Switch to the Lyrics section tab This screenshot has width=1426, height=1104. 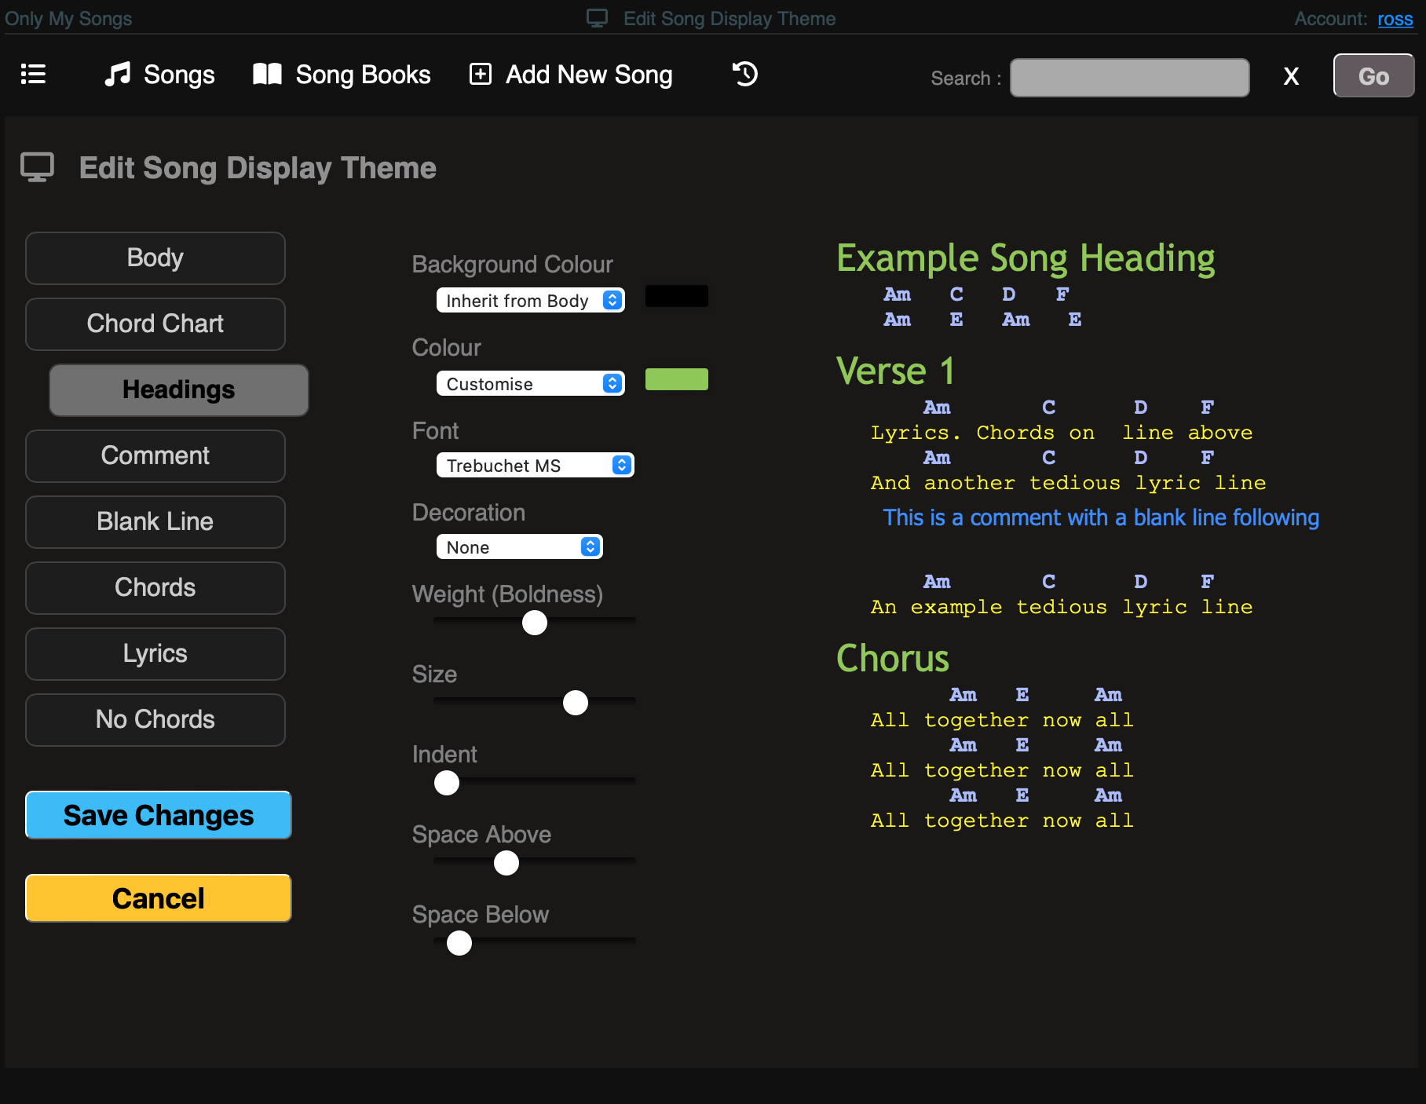click(155, 653)
